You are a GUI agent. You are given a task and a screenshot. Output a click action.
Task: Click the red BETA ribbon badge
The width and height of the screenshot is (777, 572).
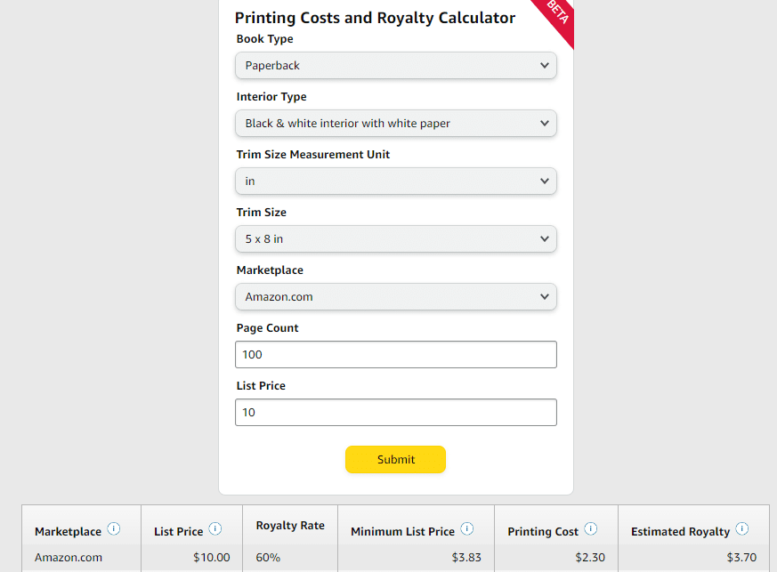[556, 17]
